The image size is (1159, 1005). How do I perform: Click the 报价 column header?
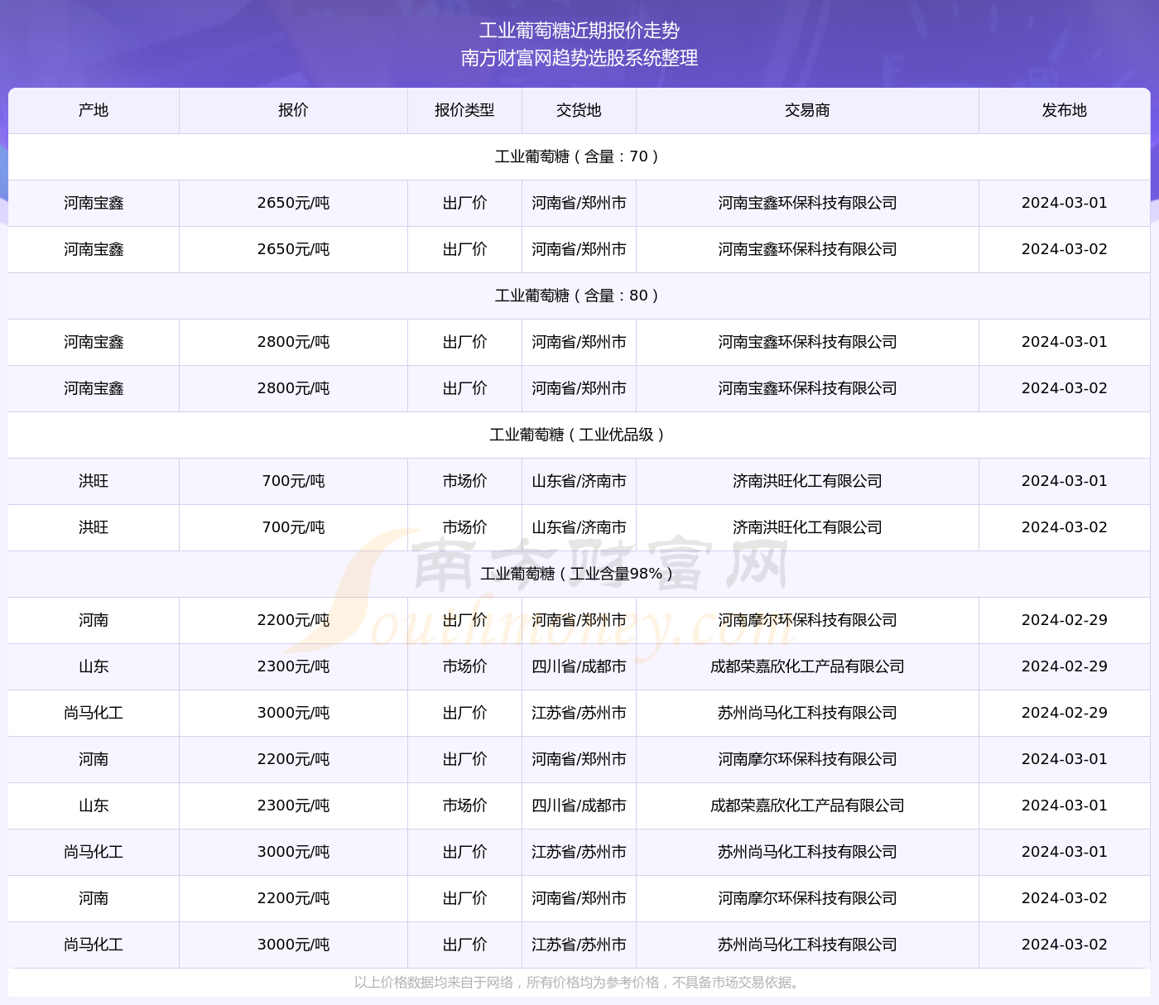point(293,110)
